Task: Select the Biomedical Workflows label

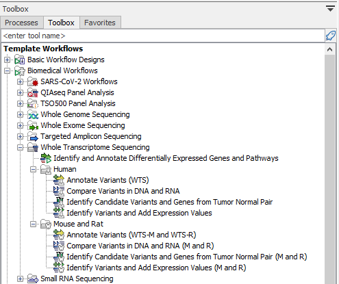Action: (x=62, y=70)
